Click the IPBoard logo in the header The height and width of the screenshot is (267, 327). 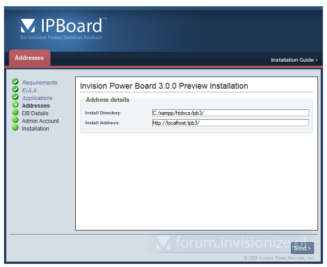[63, 27]
